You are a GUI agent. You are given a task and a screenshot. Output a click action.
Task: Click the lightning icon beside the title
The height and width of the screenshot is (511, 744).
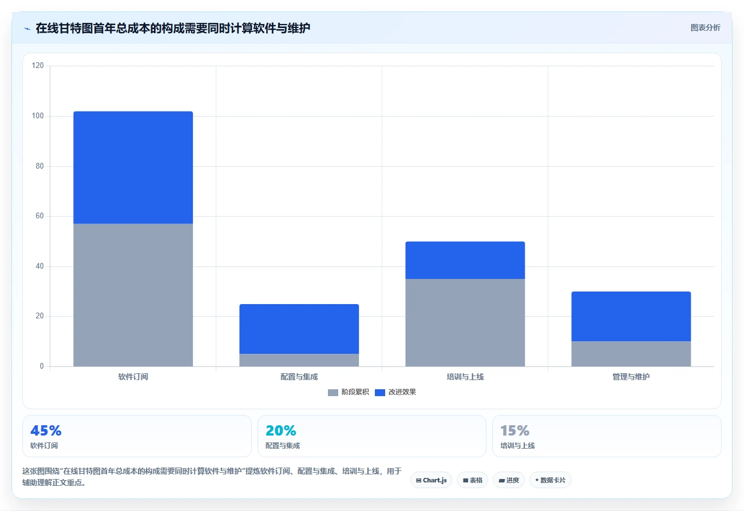[27, 28]
